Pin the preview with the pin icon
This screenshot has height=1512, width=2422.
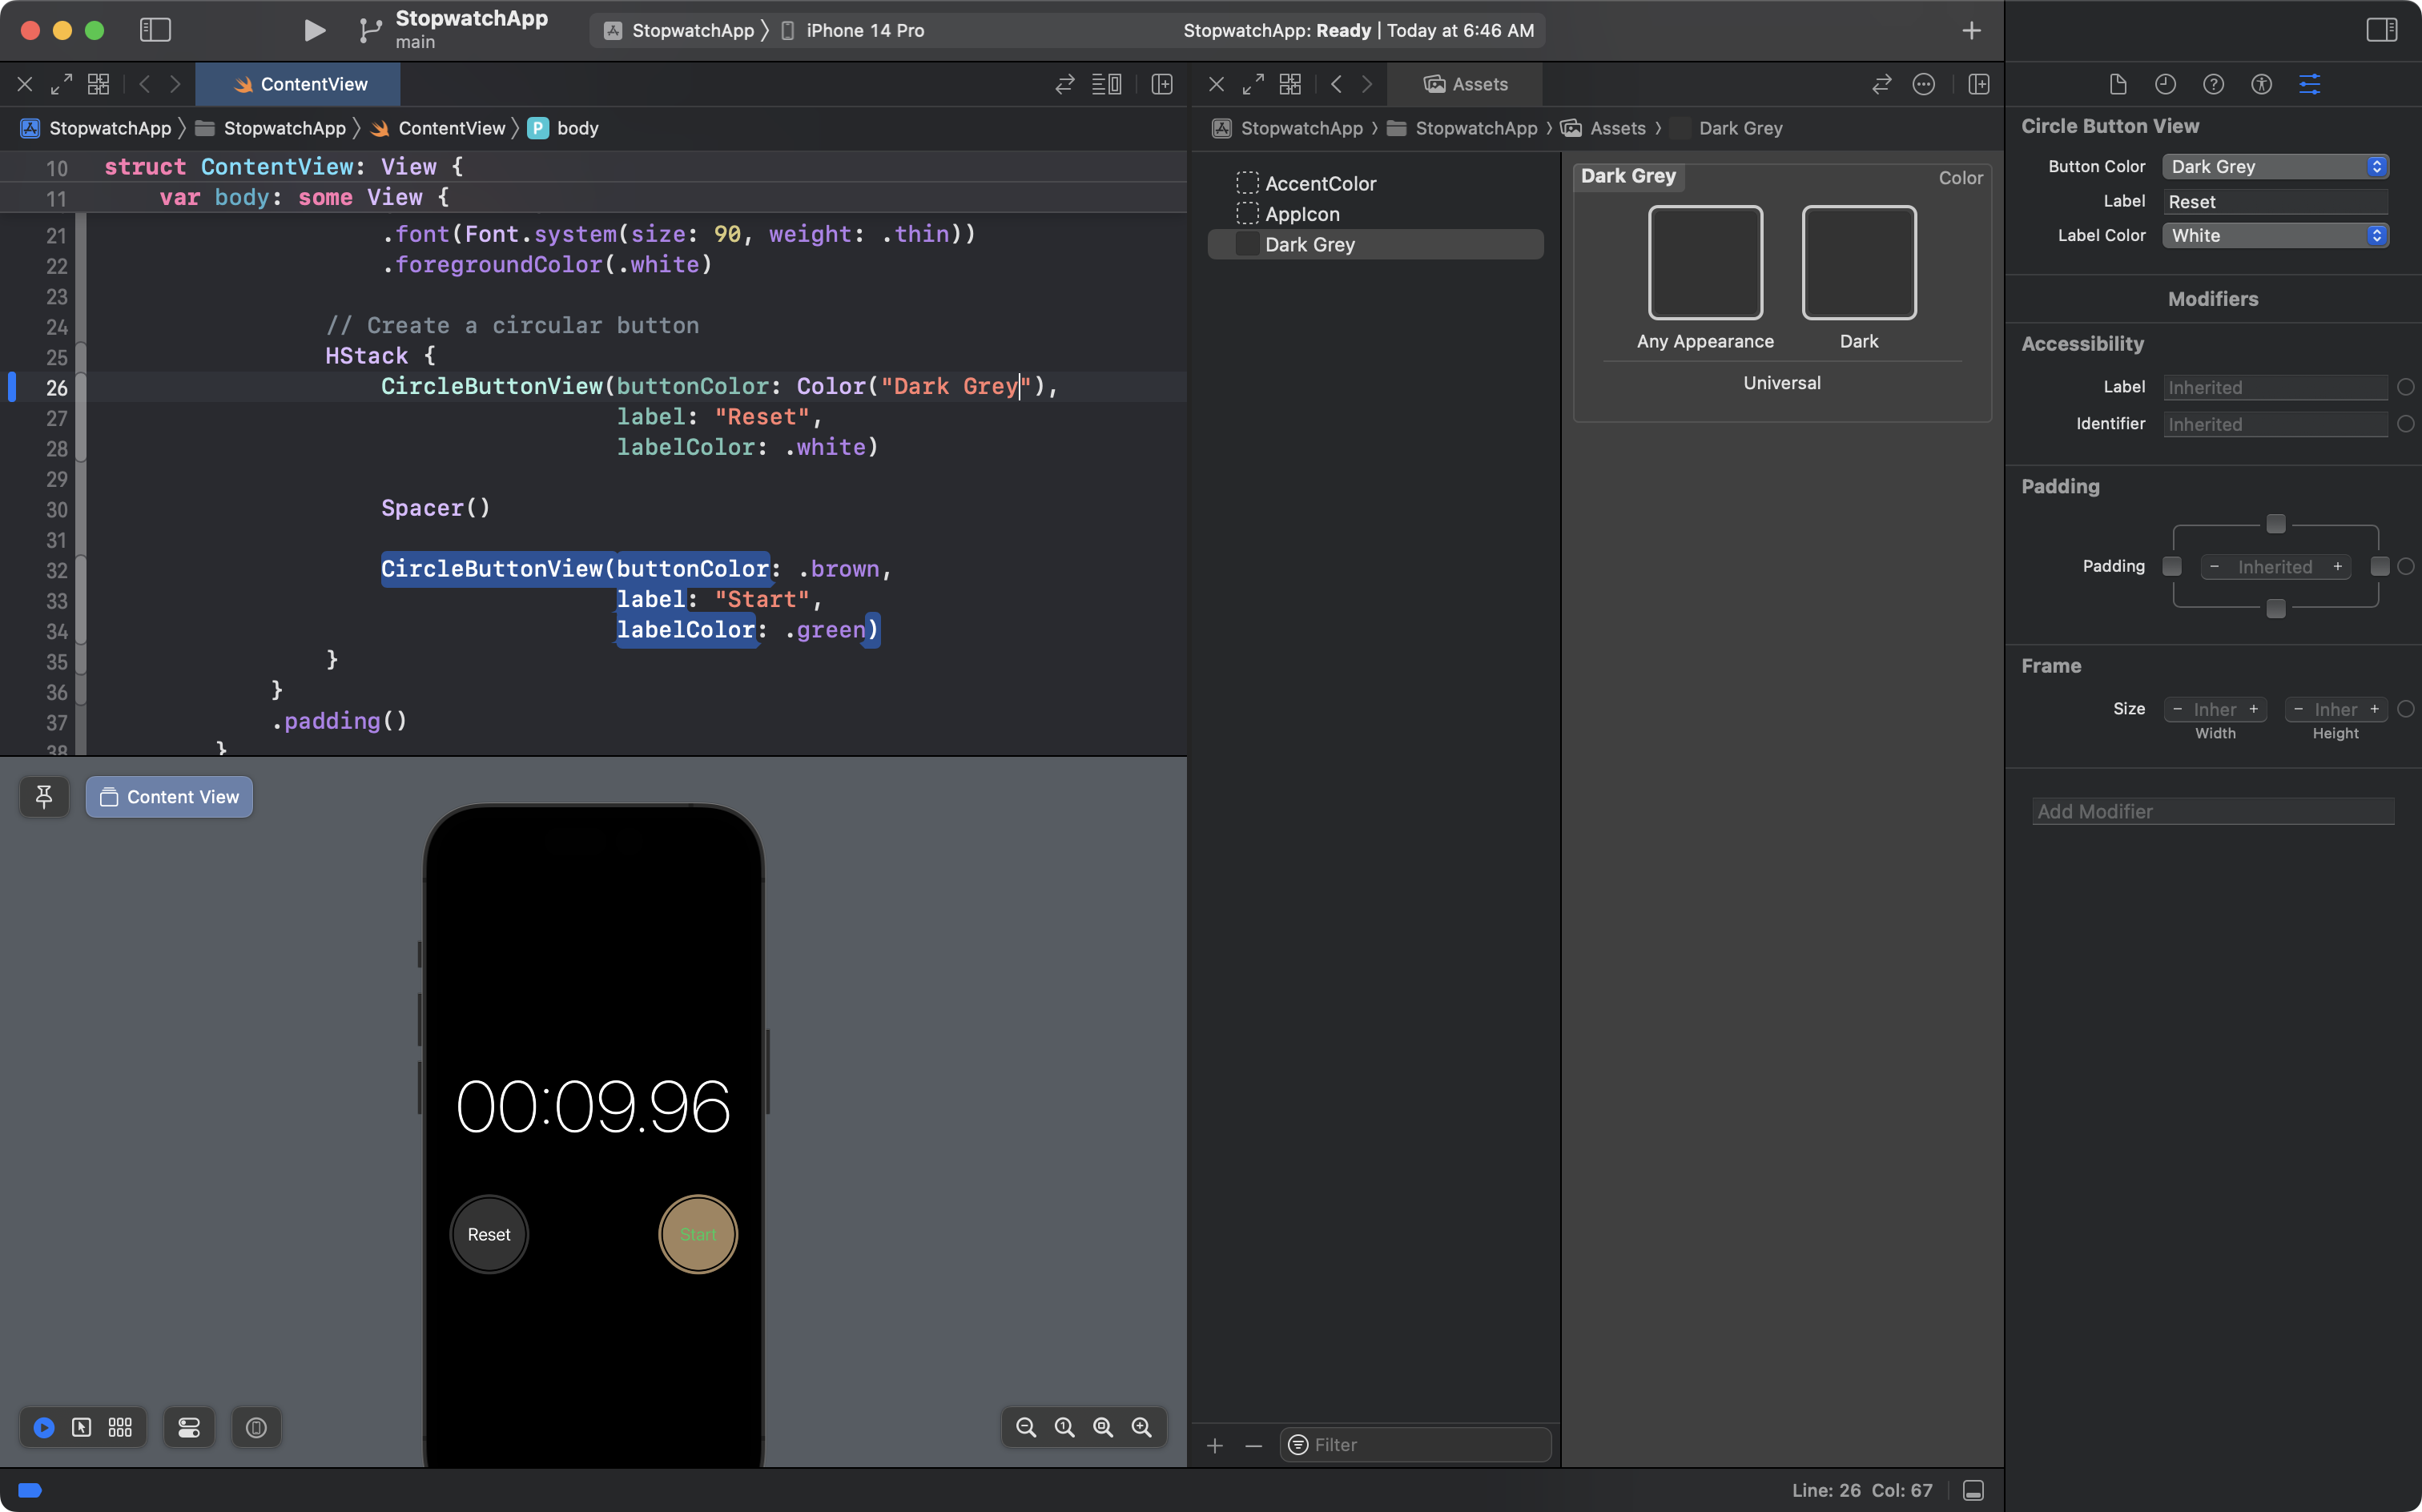click(44, 797)
